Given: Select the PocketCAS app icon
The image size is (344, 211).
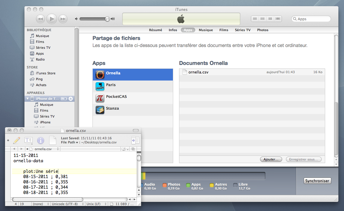Looking at the screenshot, I should [x=100, y=98].
